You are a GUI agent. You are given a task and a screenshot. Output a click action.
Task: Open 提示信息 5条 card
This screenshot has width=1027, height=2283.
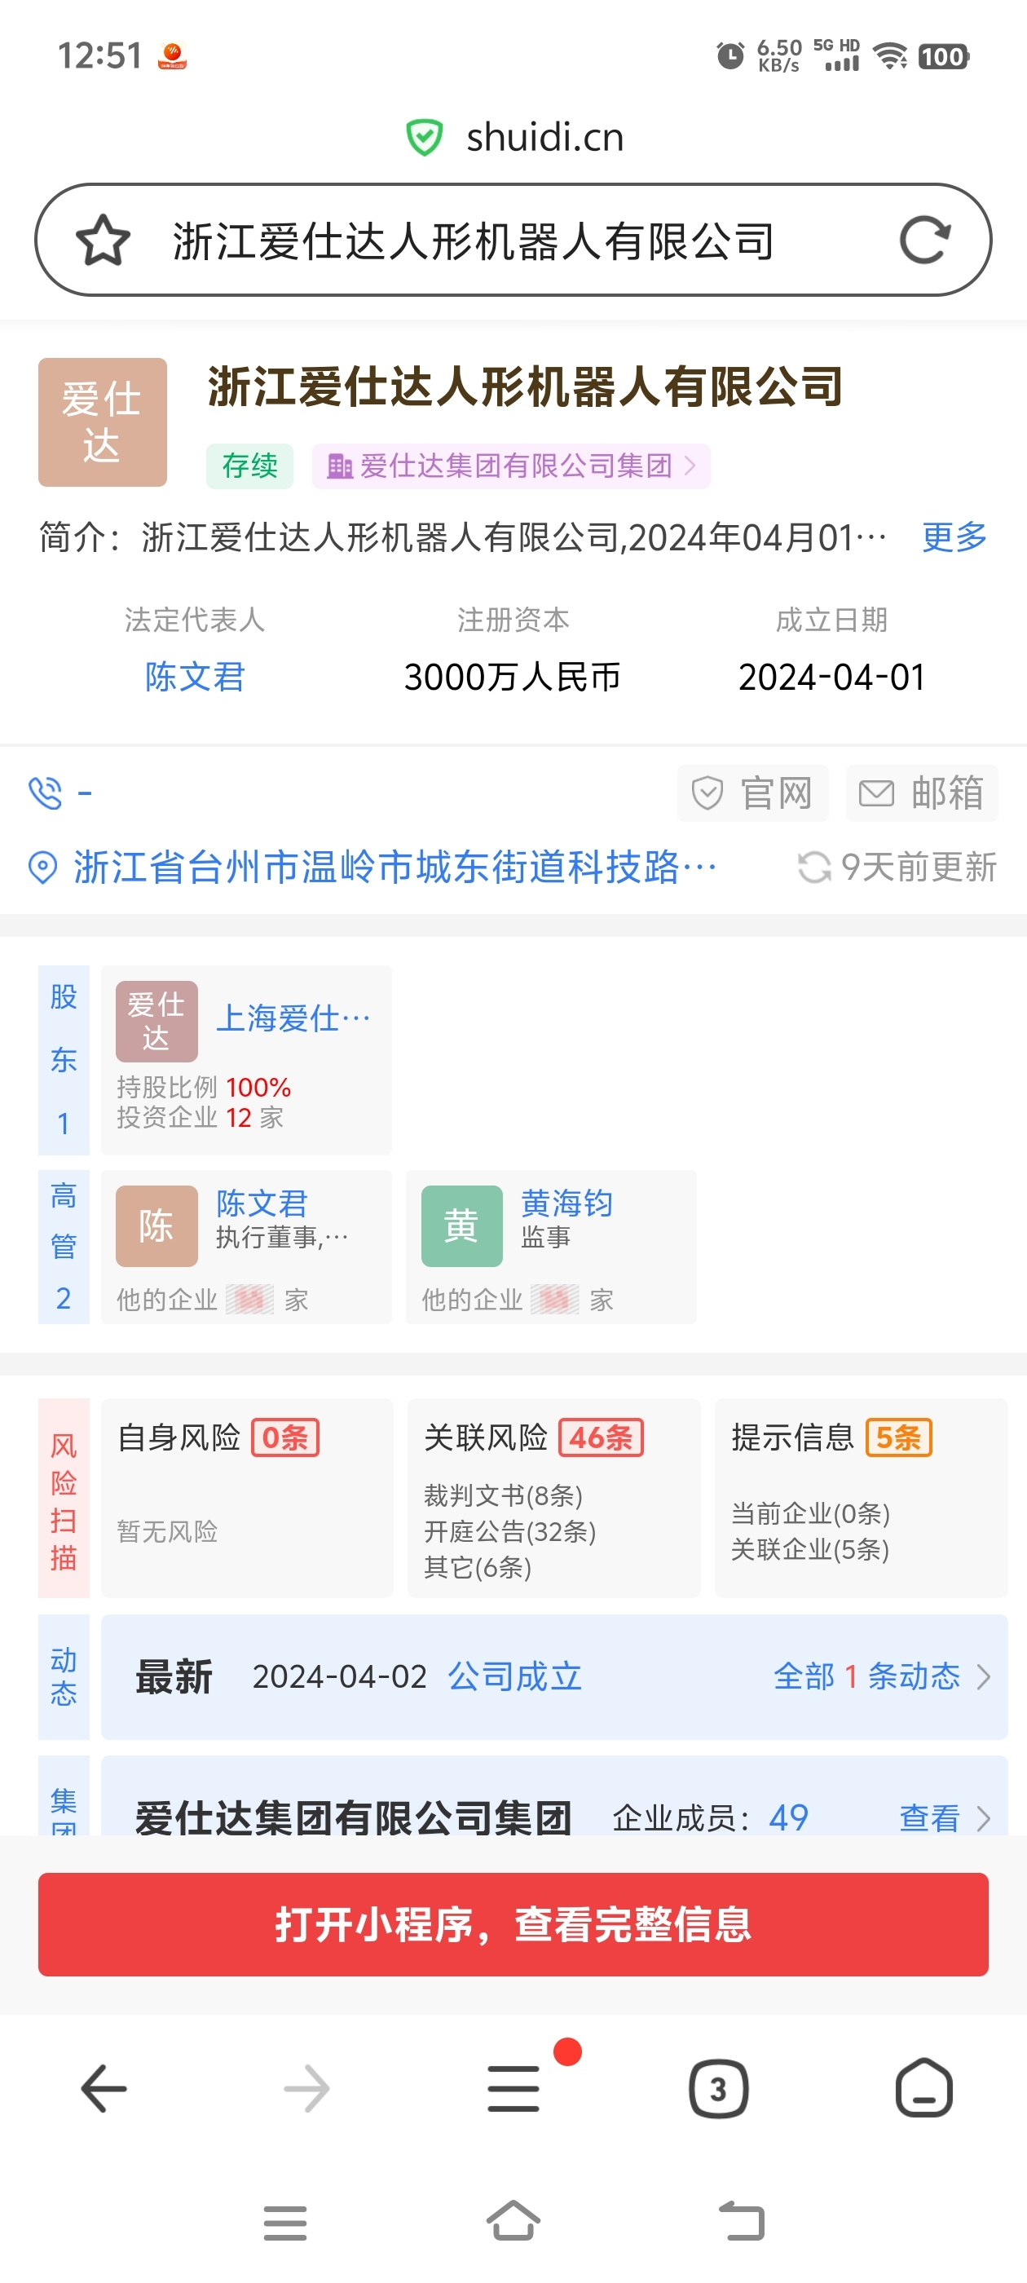862,1499
